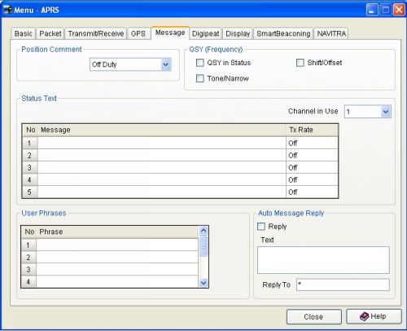Click the Tx Rate column header
This screenshot has width=407, height=331.
(312, 130)
